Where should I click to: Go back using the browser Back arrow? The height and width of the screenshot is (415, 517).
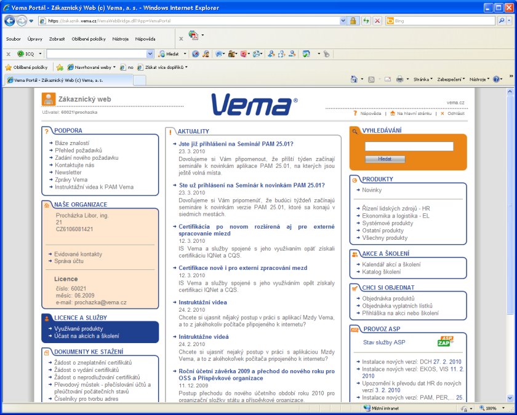click(x=10, y=21)
